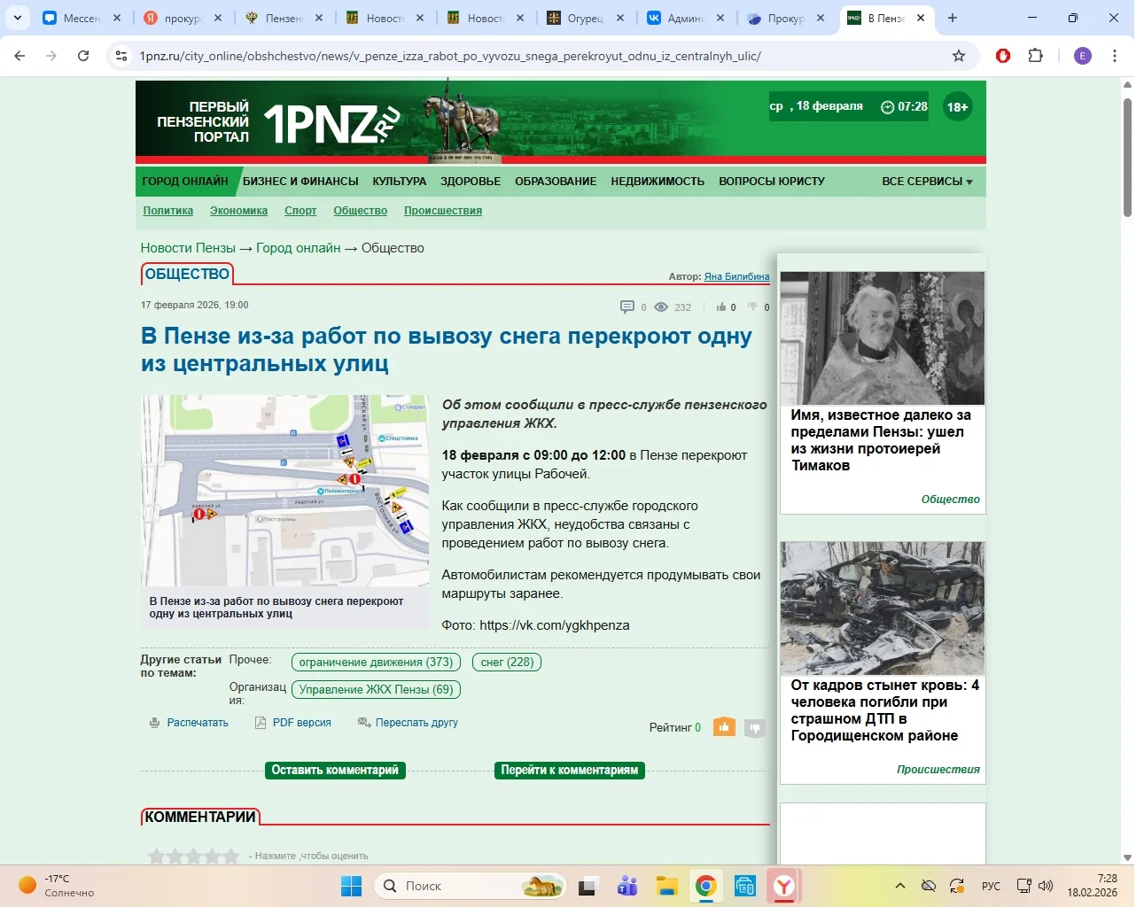Image resolution: width=1136 pixels, height=907 pixels.
Task: Click the orange thumbs-up rating button
Action: pos(724,727)
